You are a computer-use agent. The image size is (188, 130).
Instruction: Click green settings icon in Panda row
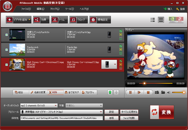coord(121,46)
